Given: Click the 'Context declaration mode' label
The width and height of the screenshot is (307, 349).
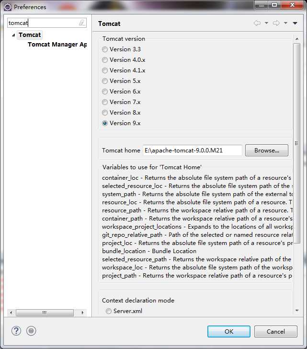Looking at the screenshot, I should [x=138, y=301].
